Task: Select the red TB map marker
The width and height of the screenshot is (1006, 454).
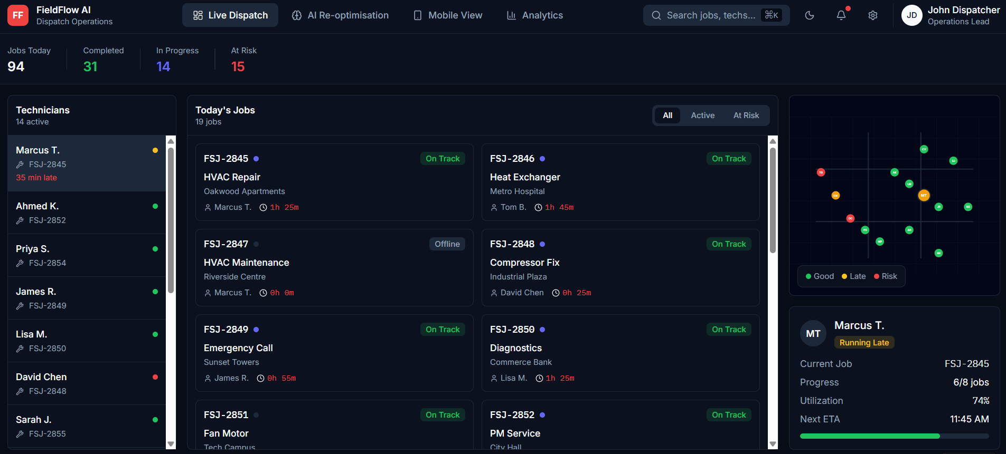Action: (821, 172)
